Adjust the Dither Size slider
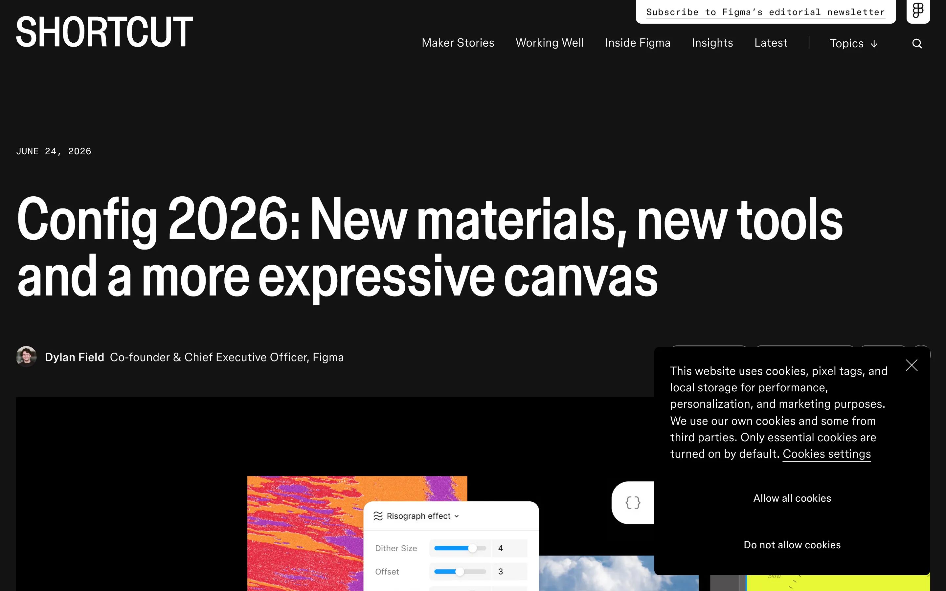Viewport: 946px width, 591px height. (x=460, y=548)
